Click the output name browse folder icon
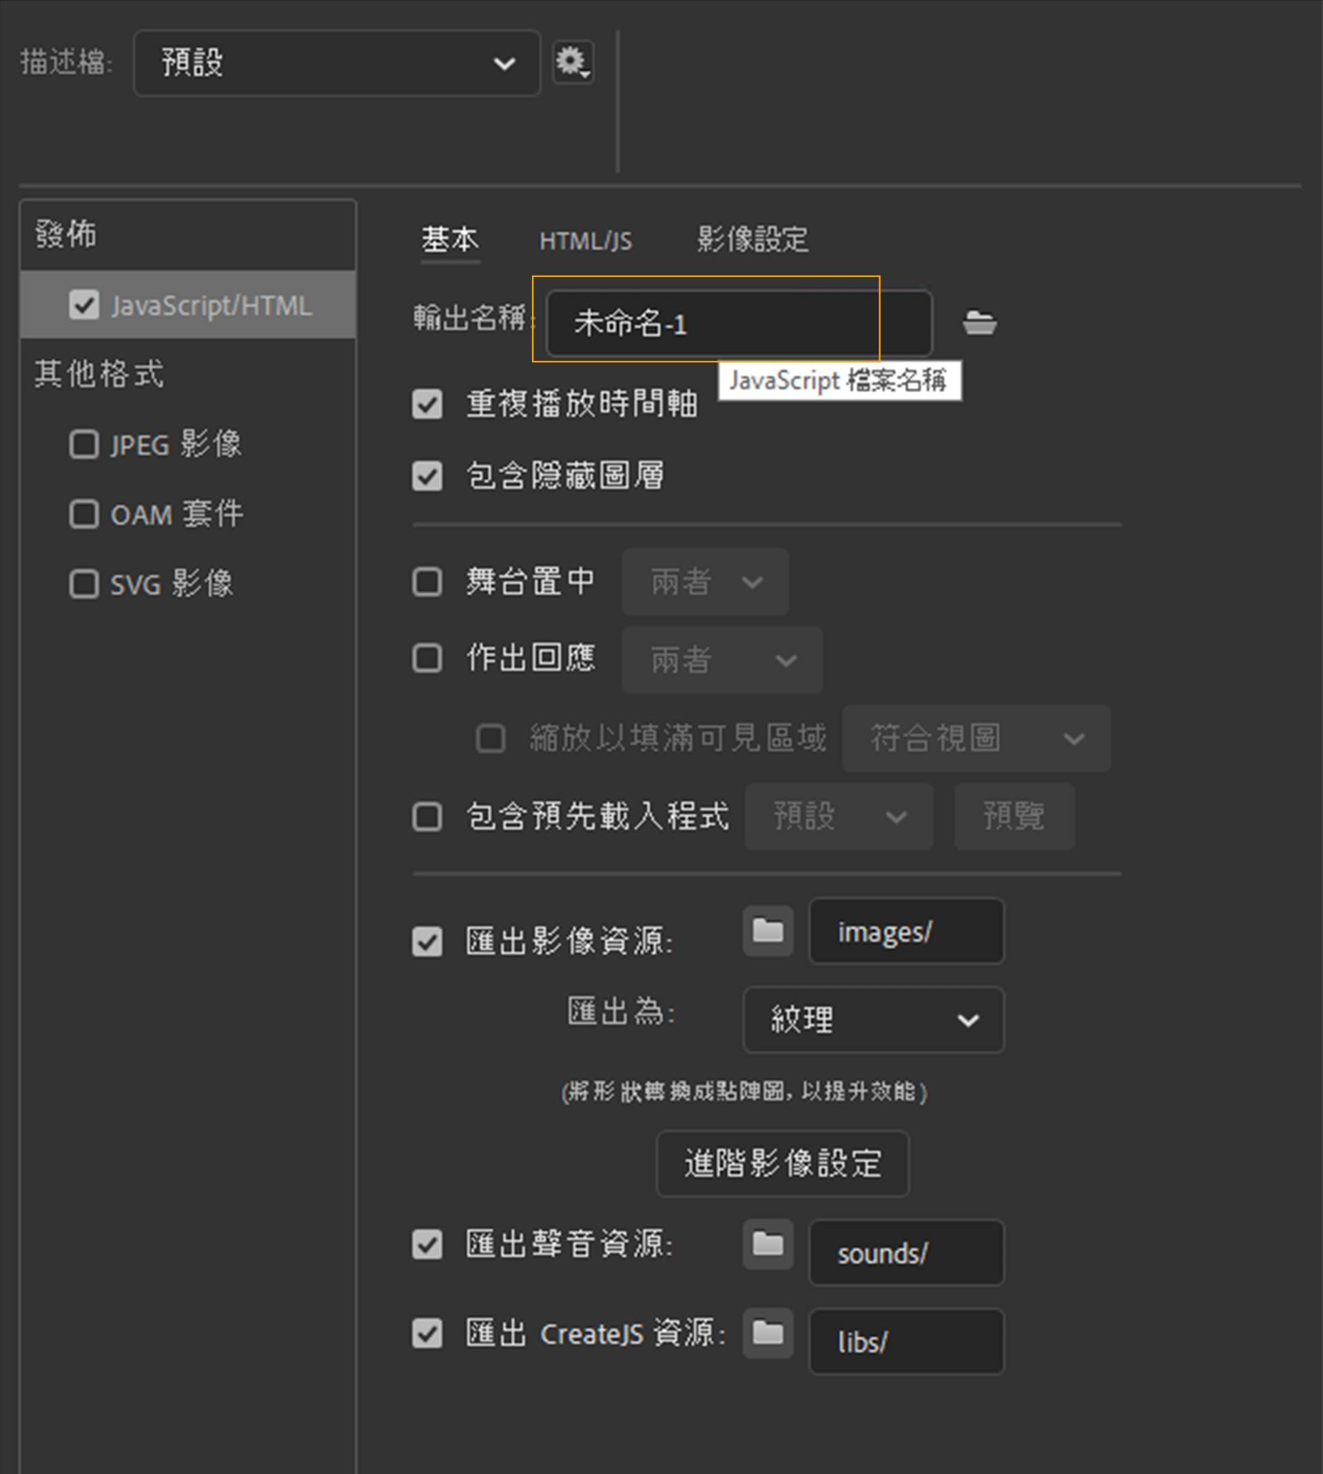 [979, 322]
